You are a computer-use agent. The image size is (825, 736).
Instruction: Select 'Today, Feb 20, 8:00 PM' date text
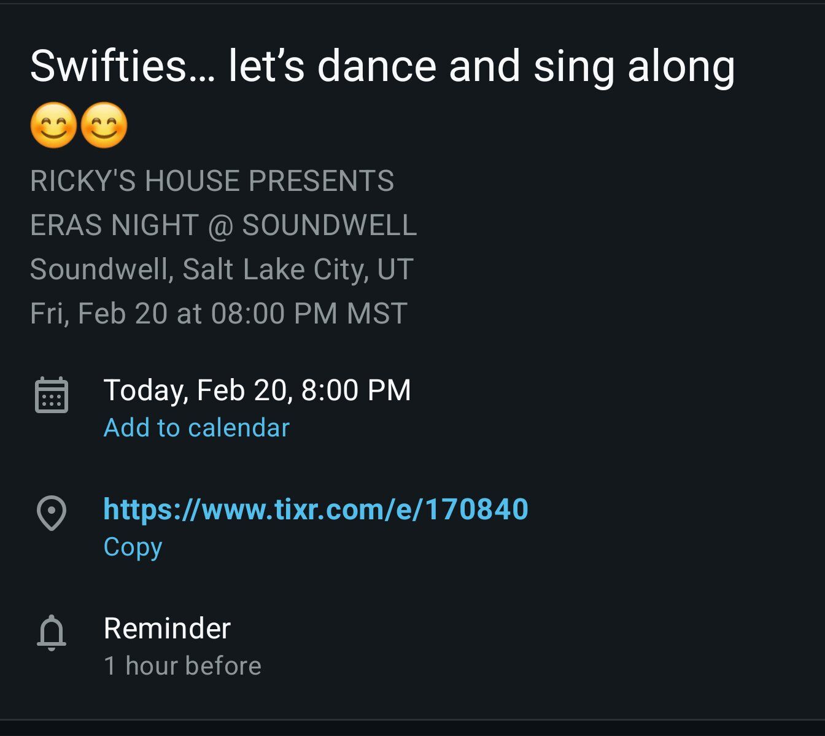257,390
